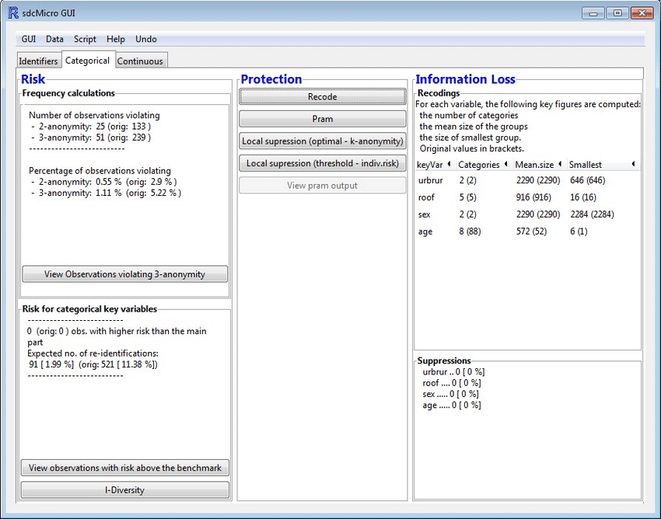
Task: Click the l-Diversity button
Action: click(124, 490)
